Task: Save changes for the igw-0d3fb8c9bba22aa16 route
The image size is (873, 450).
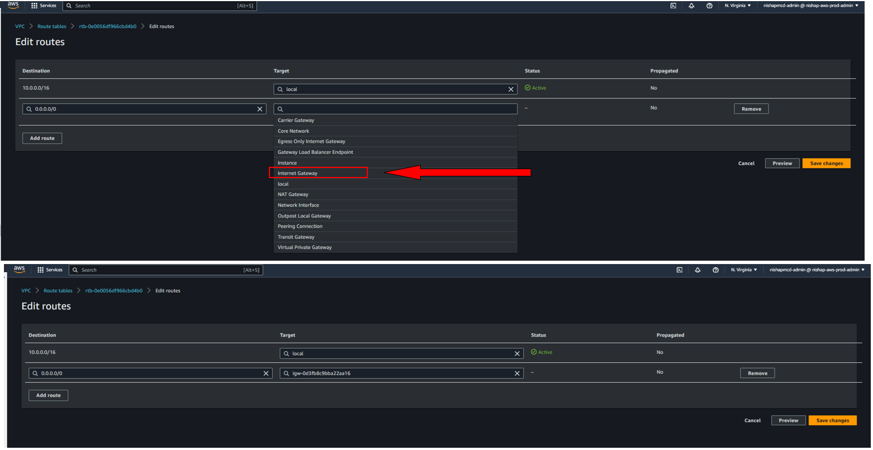Action: 832,420
